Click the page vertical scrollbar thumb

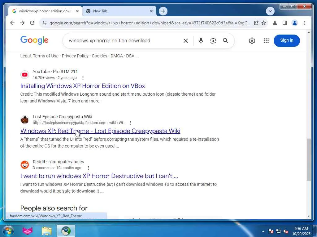309,160
